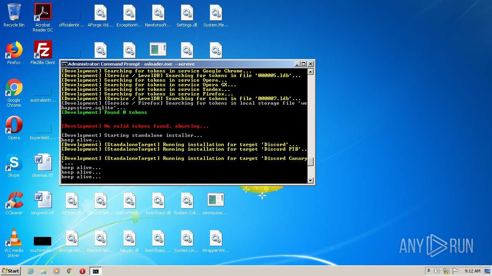
Task: Select NAudio.dll on the desktop
Action: tap(129, 241)
